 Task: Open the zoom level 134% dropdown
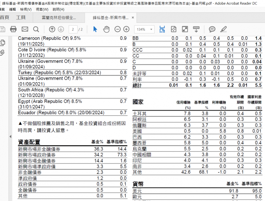coord(144,29)
